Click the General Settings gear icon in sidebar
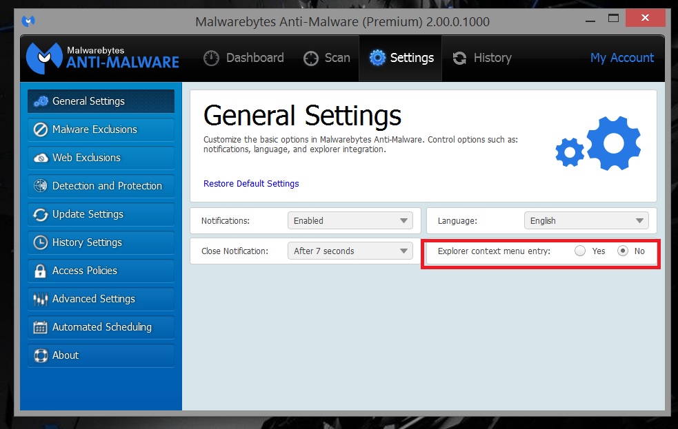Image resolution: width=678 pixels, height=429 pixels. 41,101
